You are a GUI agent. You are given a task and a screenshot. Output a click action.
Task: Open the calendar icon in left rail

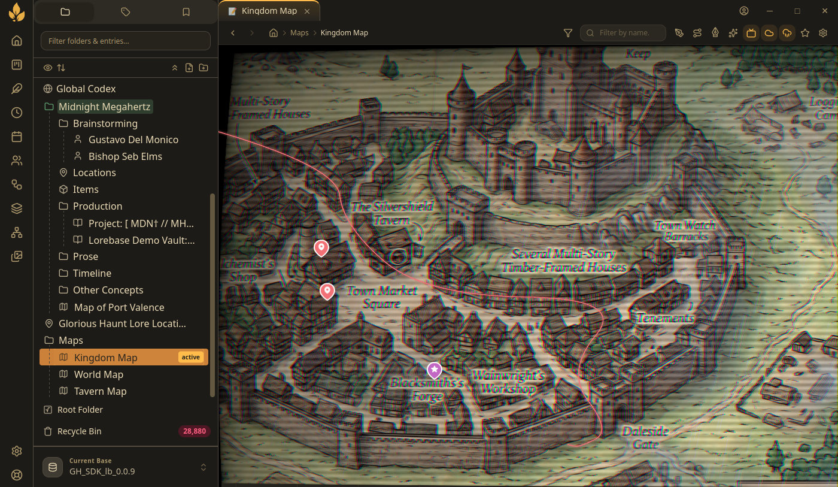pos(17,137)
